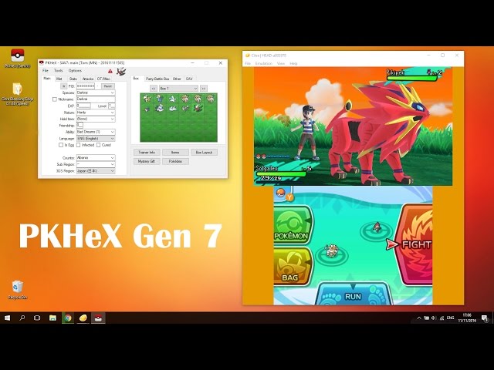494x370 pixels.
Task: Tap the POKéMON button in the battle menu
Action: [x=292, y=224]
